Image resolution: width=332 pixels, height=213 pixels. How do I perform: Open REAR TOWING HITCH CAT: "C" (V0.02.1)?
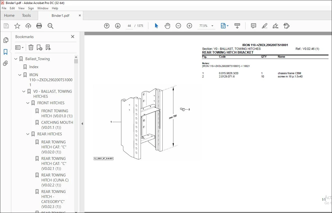click(x=54, y=164)
